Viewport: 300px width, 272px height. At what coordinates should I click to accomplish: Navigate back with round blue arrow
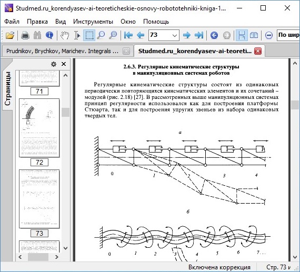214,35
